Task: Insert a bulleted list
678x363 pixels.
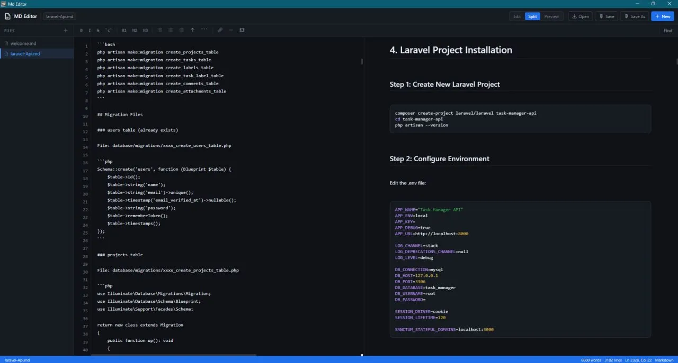Action: pos(160,30)
